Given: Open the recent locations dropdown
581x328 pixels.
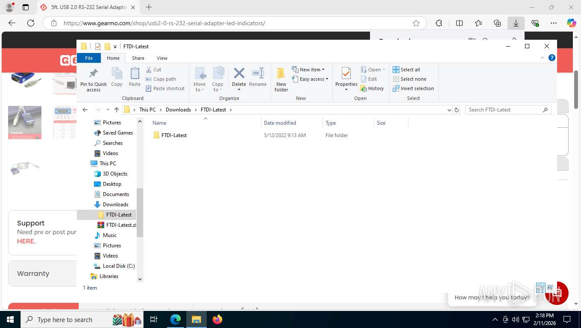Looking at the screenshot, I should click(108, 110).
